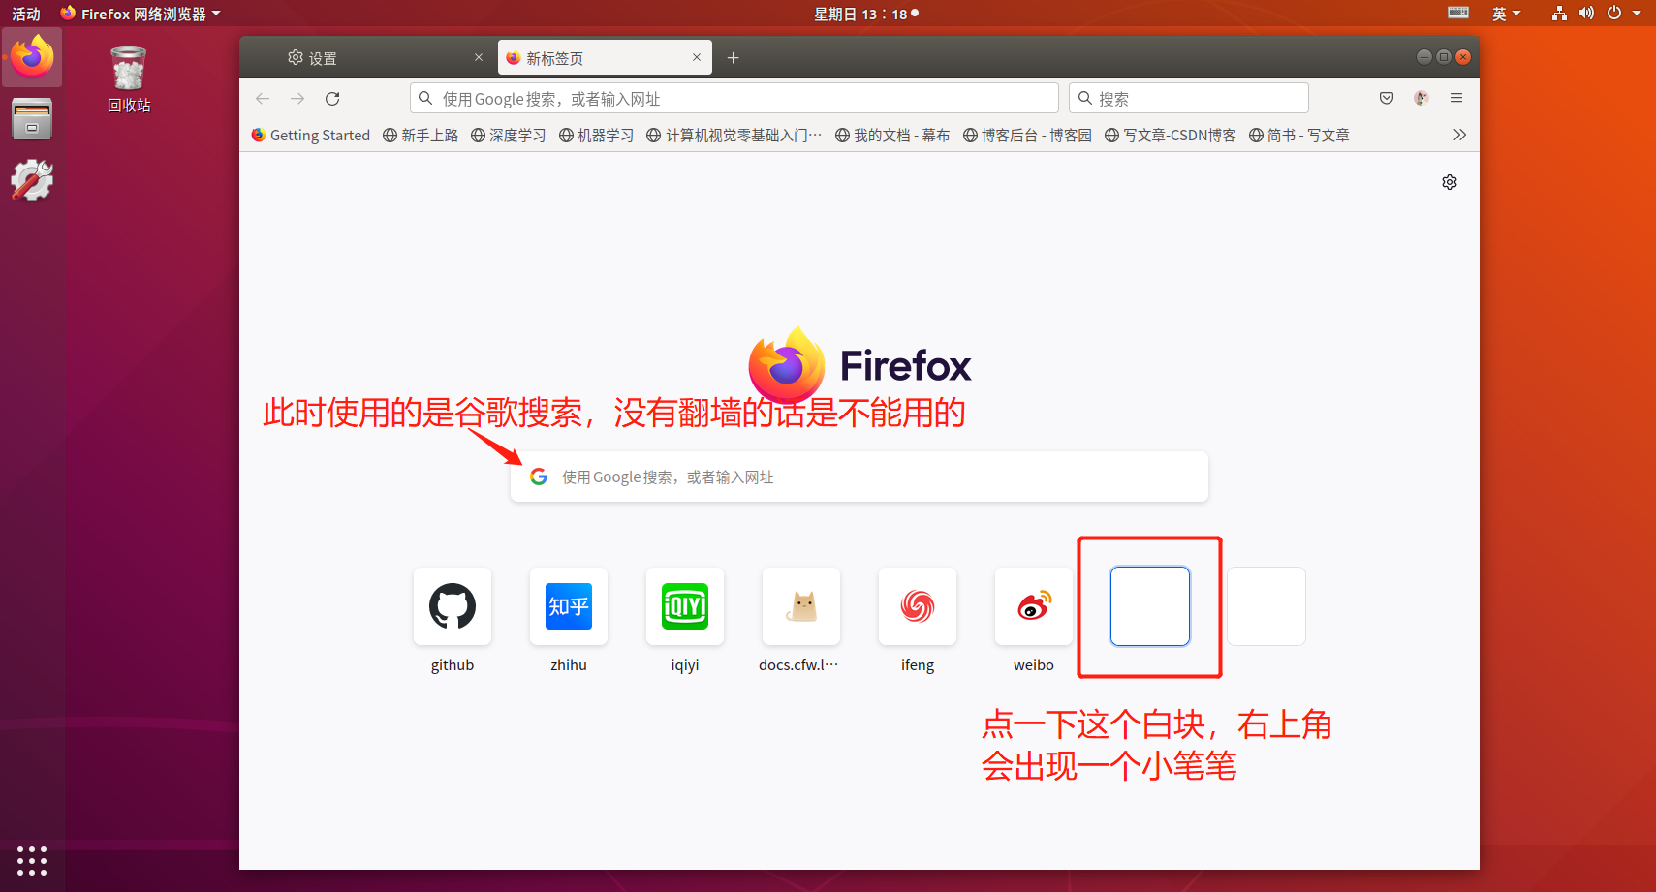Open Firefox from the Ubuntu dock
The image size is (1656, 892).
point(32,57)
